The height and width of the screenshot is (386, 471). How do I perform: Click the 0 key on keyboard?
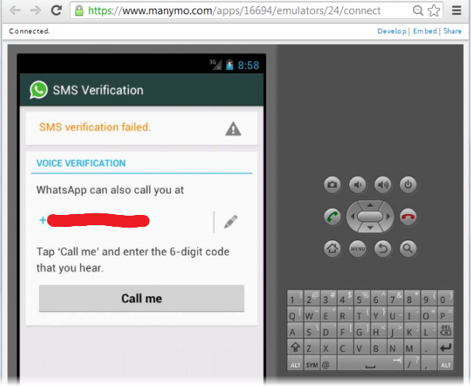click(446, 298)
